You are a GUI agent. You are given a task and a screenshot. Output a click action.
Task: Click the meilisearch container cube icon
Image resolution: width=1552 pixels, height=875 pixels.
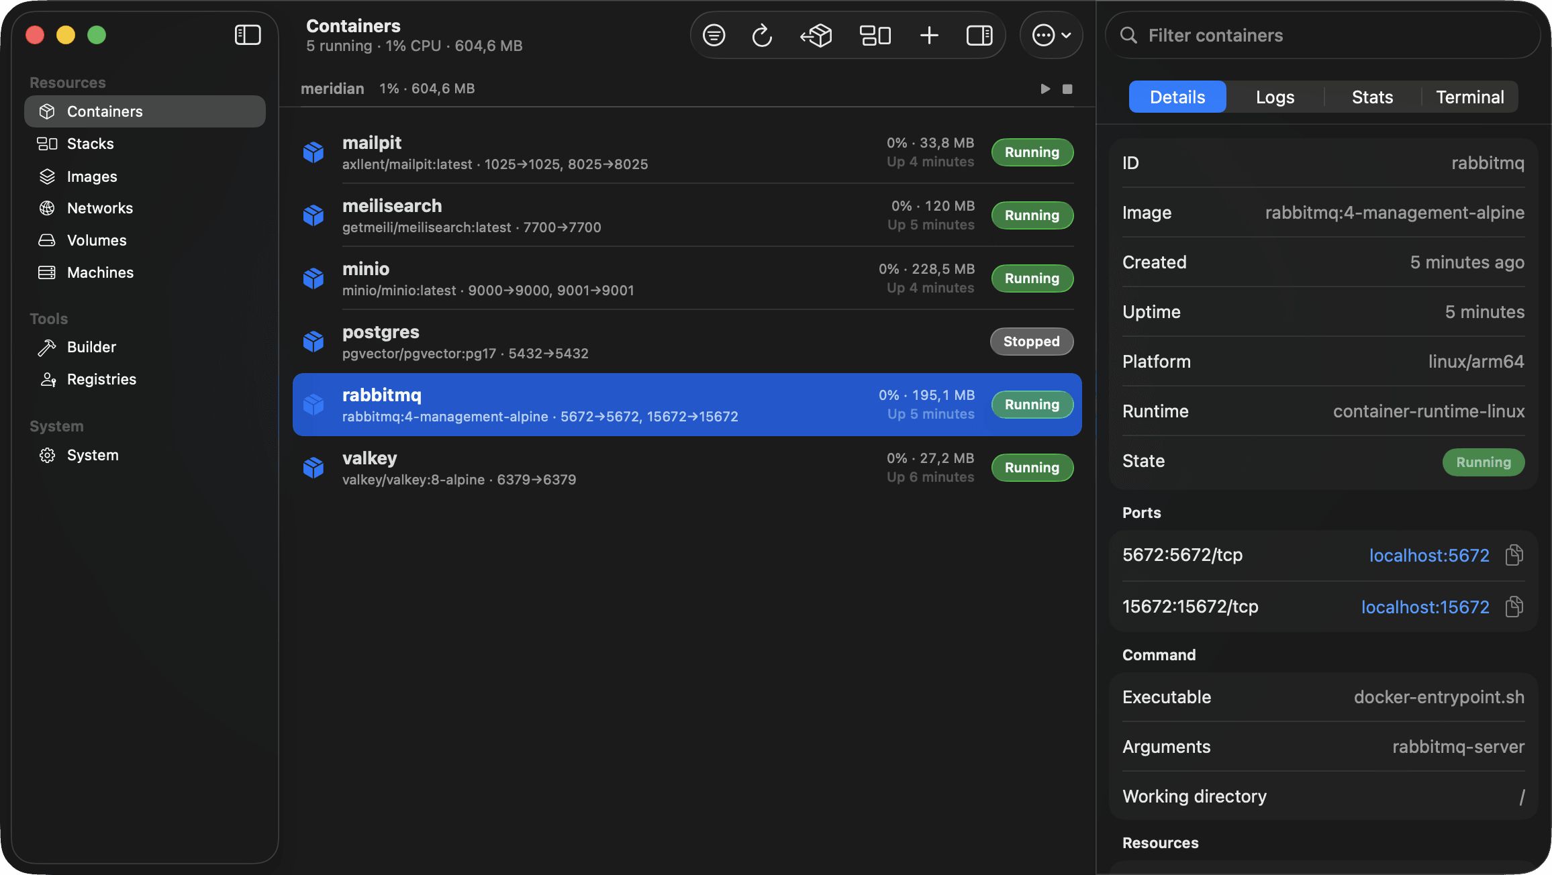pyautogui.click(x=313, y=215)
